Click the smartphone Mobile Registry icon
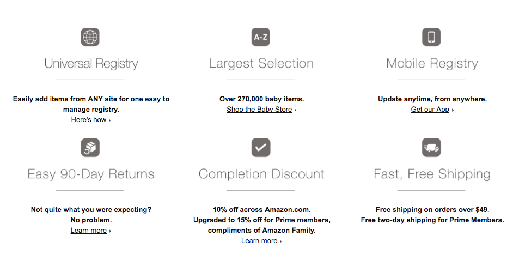 431,37
